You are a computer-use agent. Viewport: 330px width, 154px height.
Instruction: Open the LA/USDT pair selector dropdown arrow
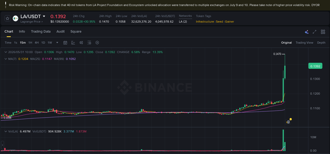click(x=44, y=17)
